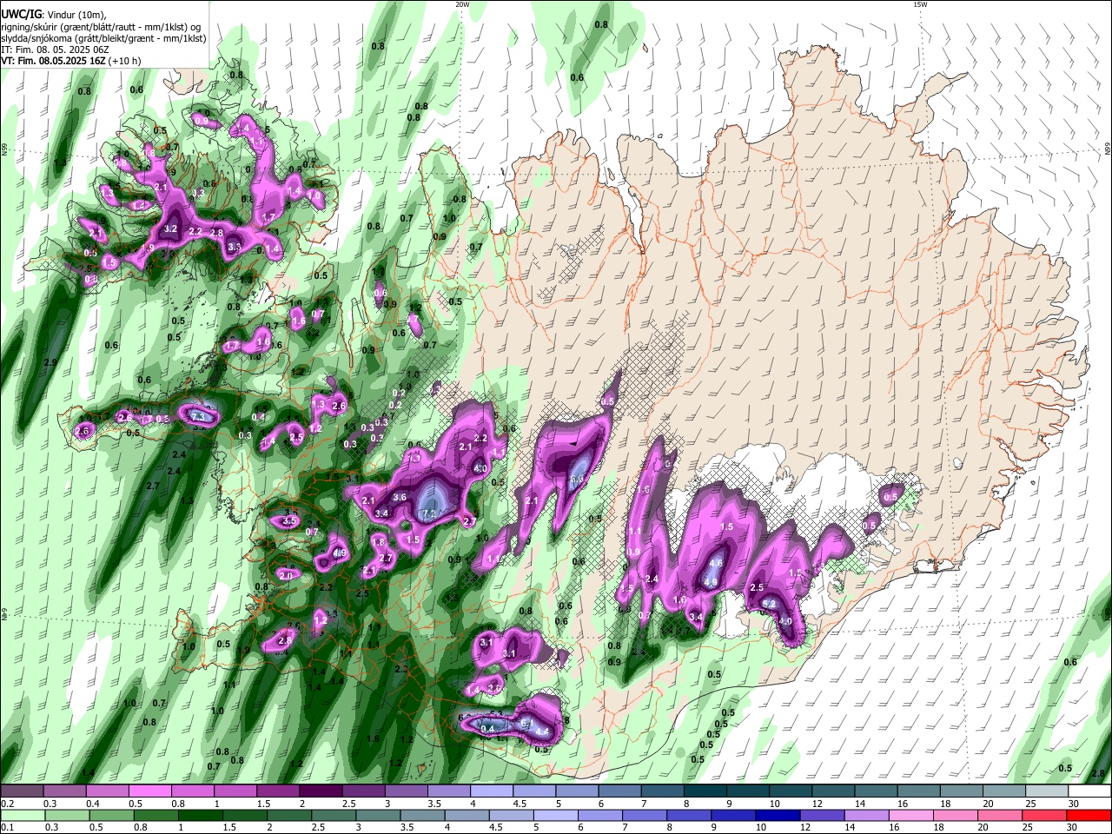Image resolution: width=1112 pixels, height=834 pixels.
Task: Pick the slate blue 6–7 swatch in top legend row
Action: pyautogui.click(x=620, y=791)
